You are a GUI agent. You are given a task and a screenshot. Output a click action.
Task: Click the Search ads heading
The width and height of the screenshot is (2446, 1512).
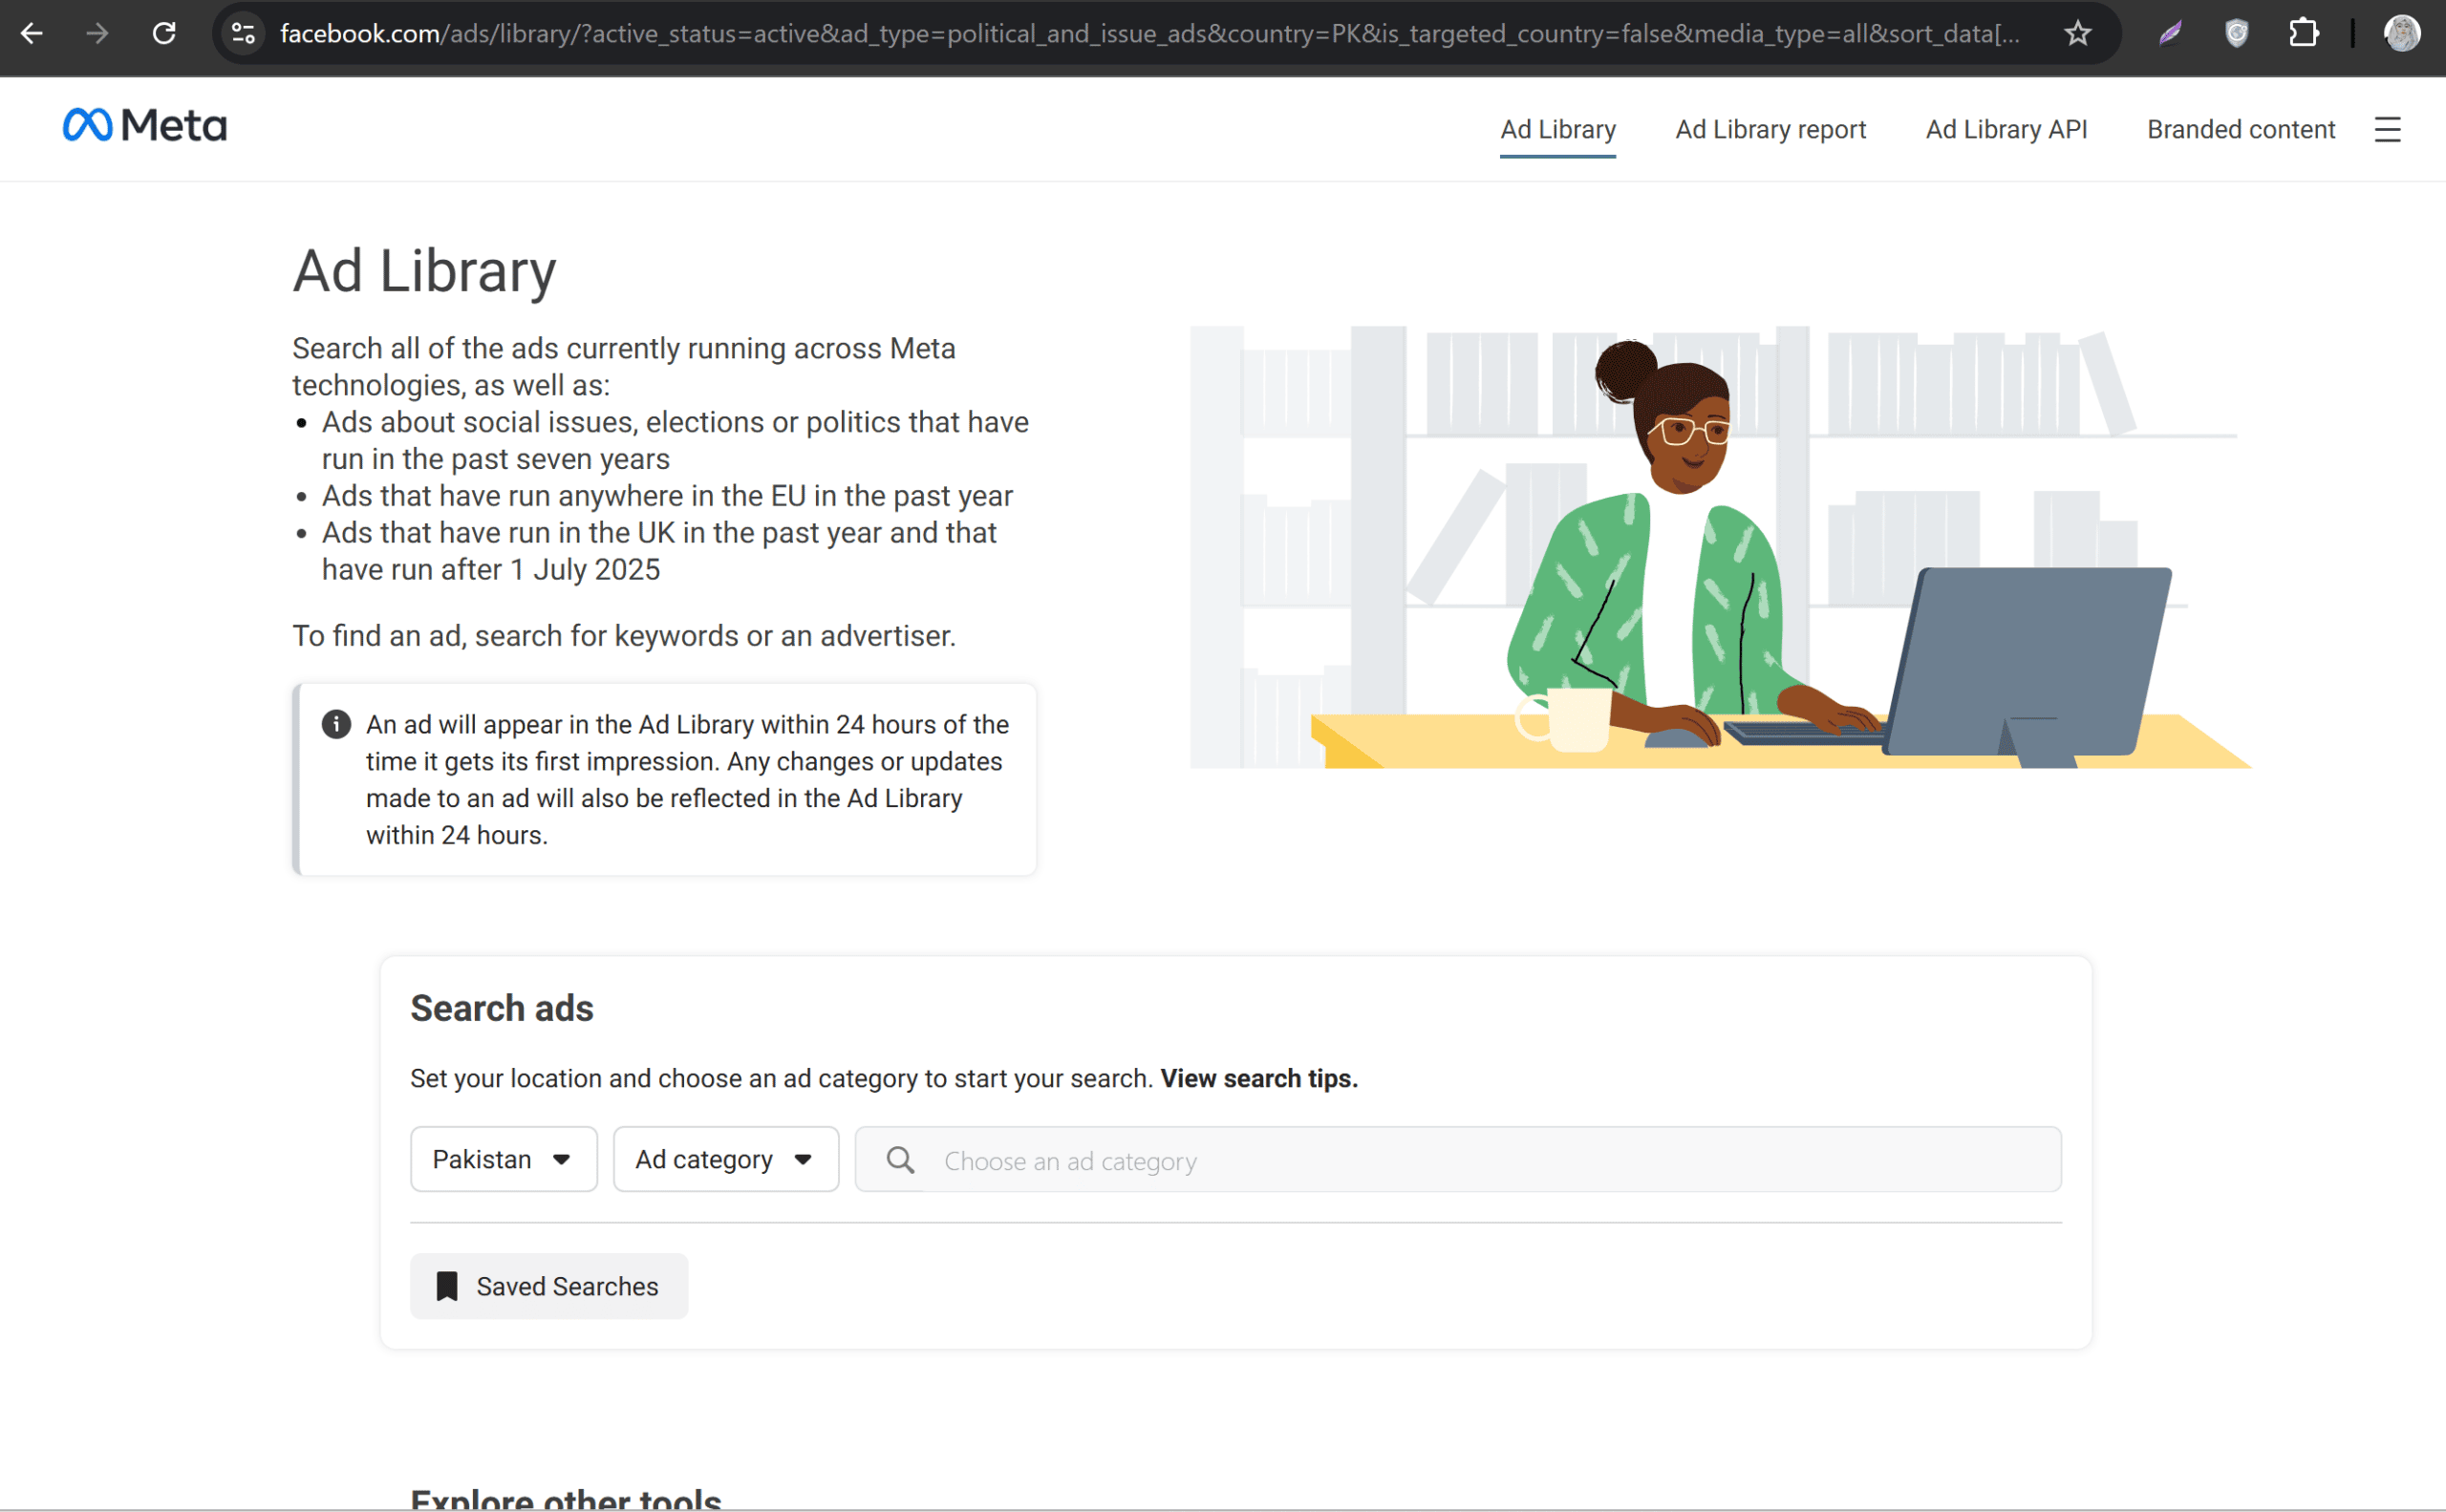click(x=502, y=1008)
